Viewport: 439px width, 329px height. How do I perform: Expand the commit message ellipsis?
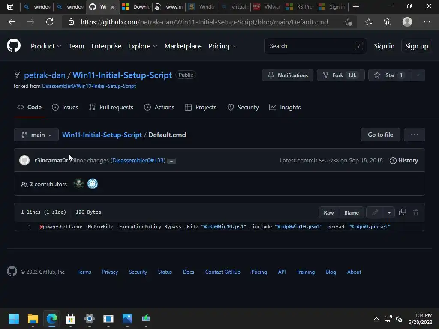point(171,161)
